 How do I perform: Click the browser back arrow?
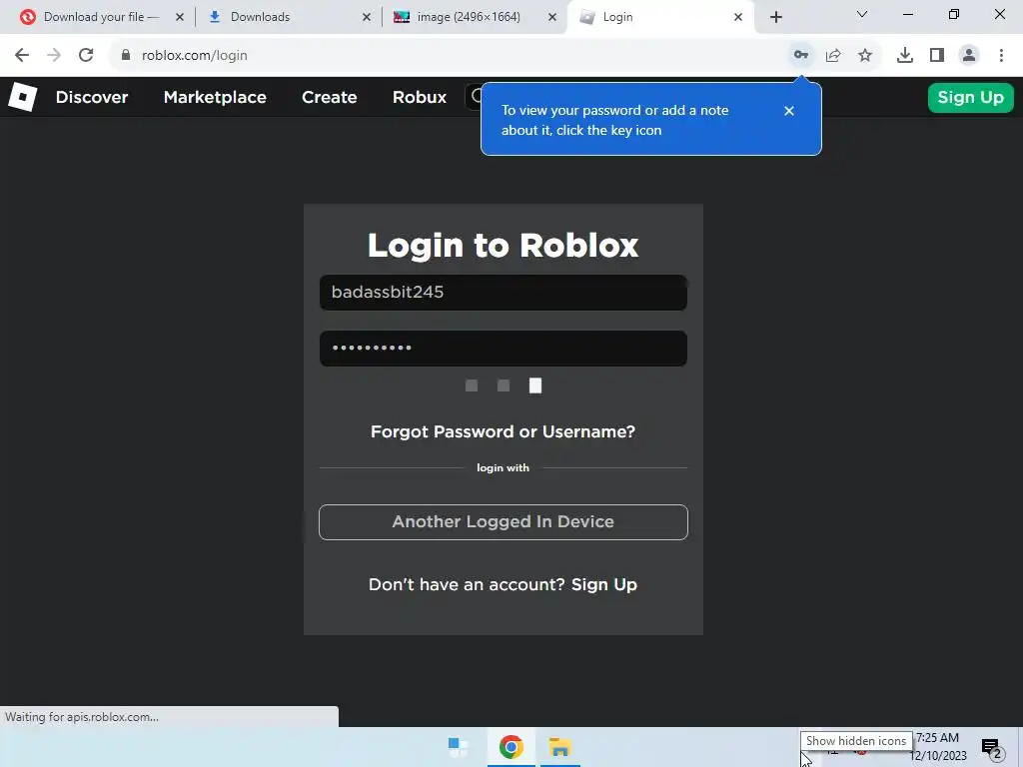tap(22, 56)
